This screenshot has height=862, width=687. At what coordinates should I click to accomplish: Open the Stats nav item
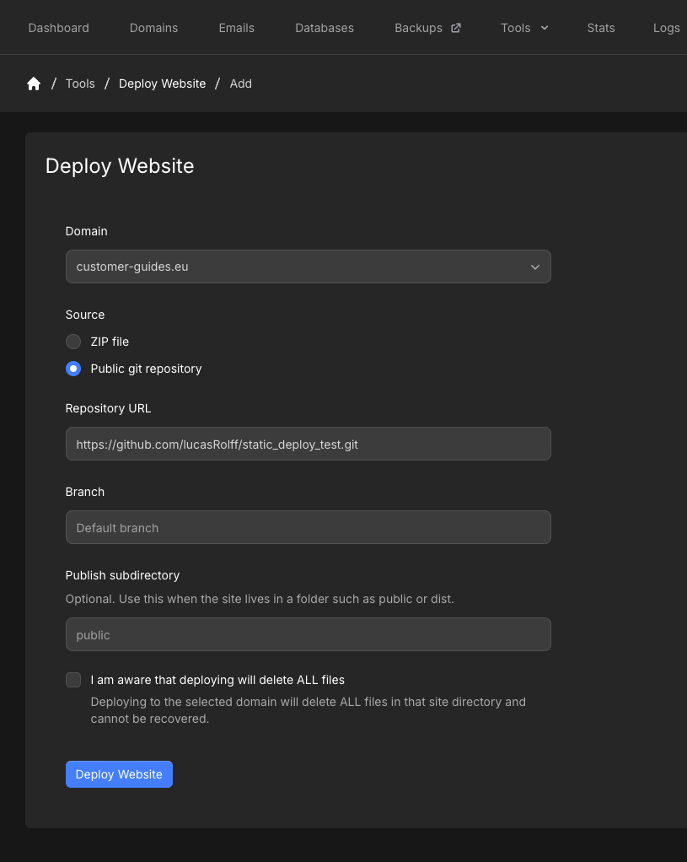click(x=601, y=28)
